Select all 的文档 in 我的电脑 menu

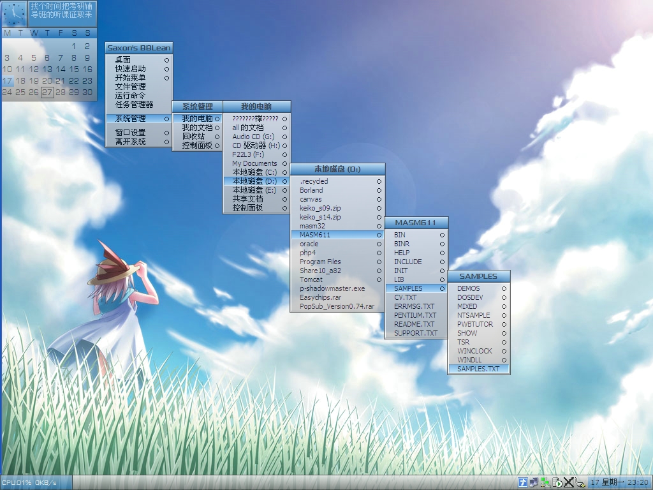[256, 128]
